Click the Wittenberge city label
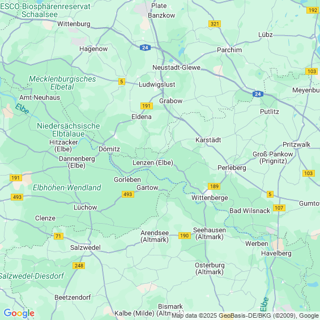The width and height of the screenshot is (320, 320). pos(210,198)
